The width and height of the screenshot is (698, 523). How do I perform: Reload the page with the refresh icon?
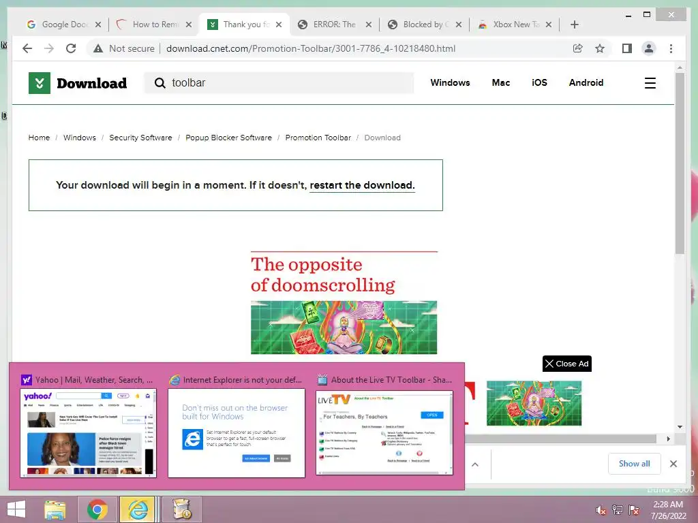[x=71, y=48]
